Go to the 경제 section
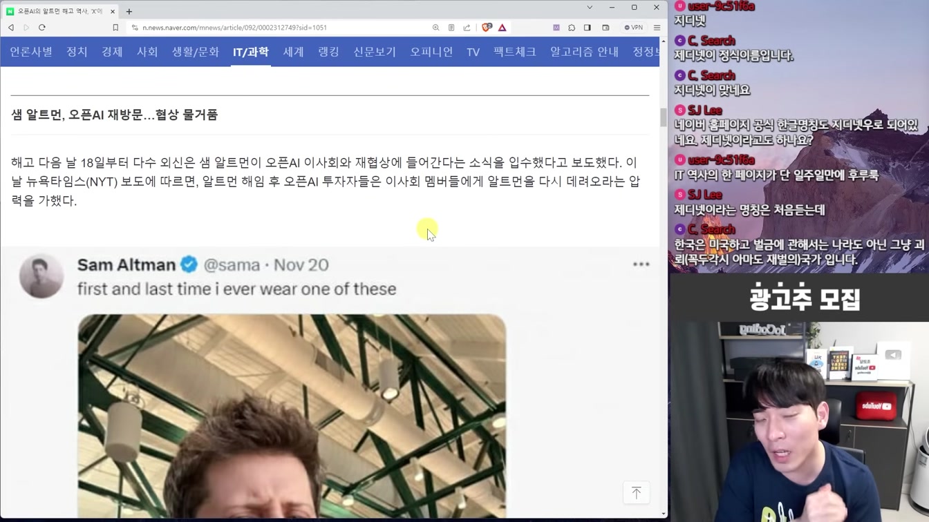 [x=112, y=52]
